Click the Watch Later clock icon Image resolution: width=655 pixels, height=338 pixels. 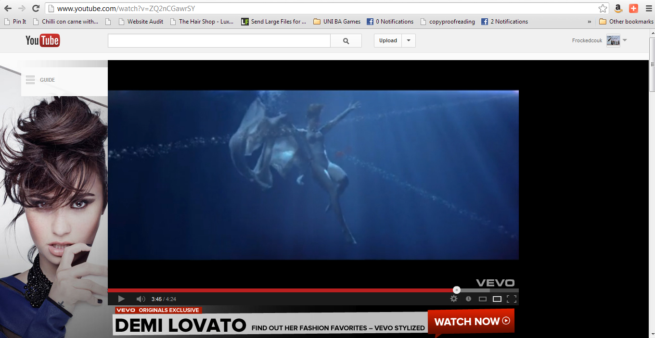click(468, 299)
